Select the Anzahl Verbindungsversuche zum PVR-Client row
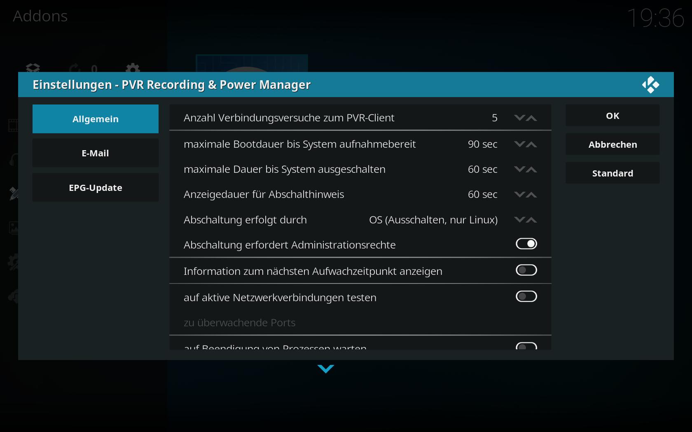Screen dimensions: 692x432 tap(360, 118)
